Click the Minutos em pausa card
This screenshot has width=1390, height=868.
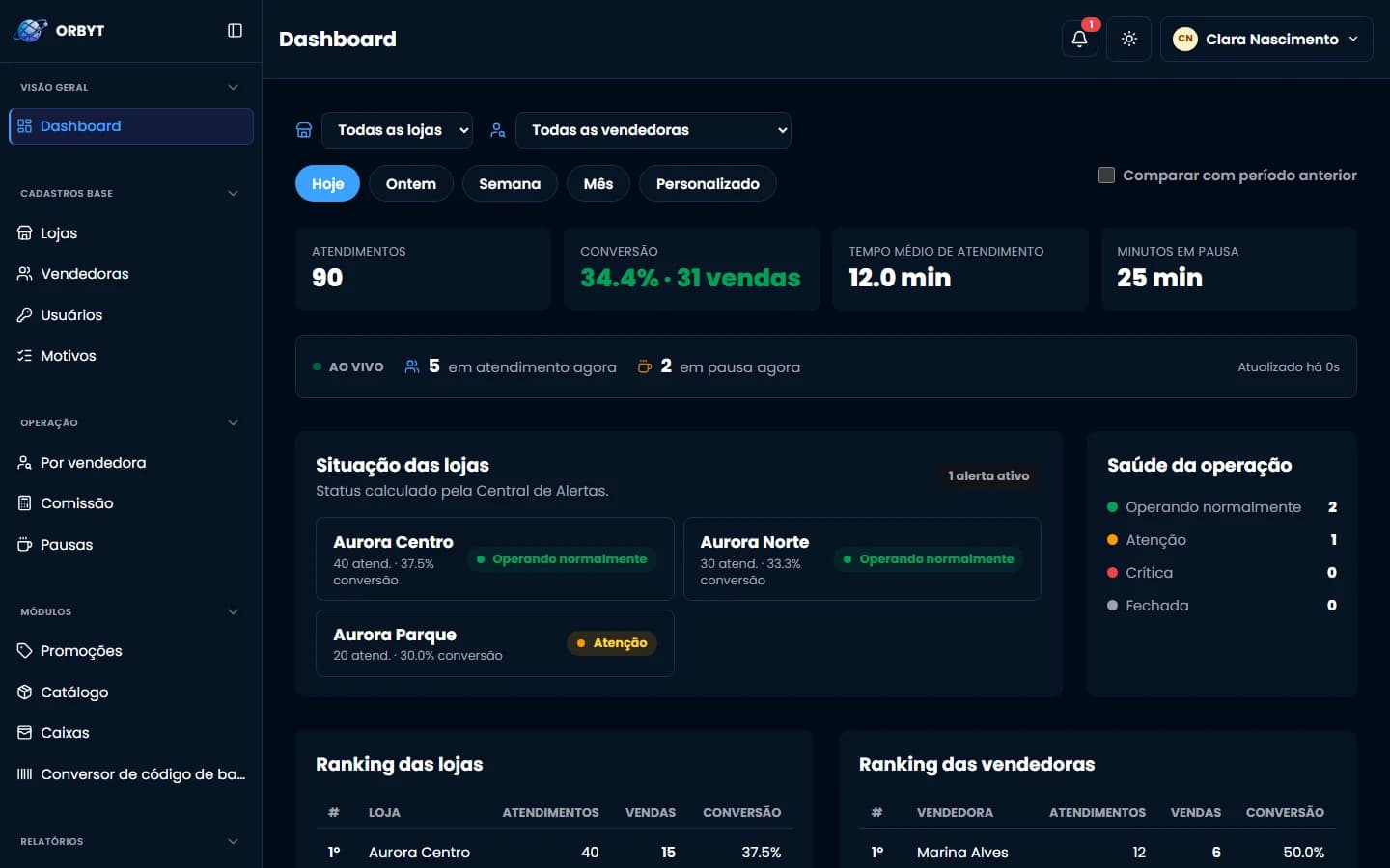pos(1229,268)
